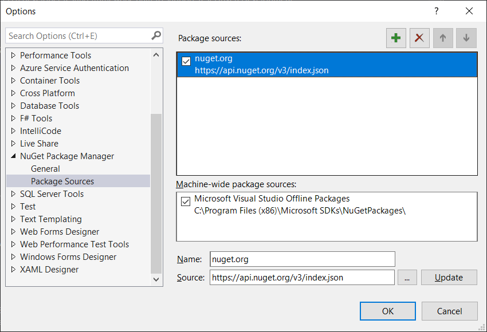Click the Update button
Image resolution: width=487 pixels, height=332 pixels.
(x=449, y=277)
